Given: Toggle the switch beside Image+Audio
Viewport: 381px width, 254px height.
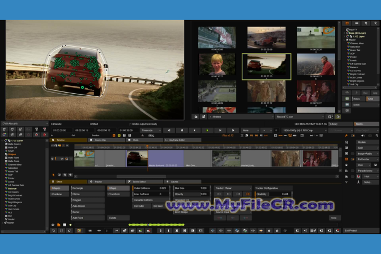Looking at the screenshot, I should pos(352,153).
